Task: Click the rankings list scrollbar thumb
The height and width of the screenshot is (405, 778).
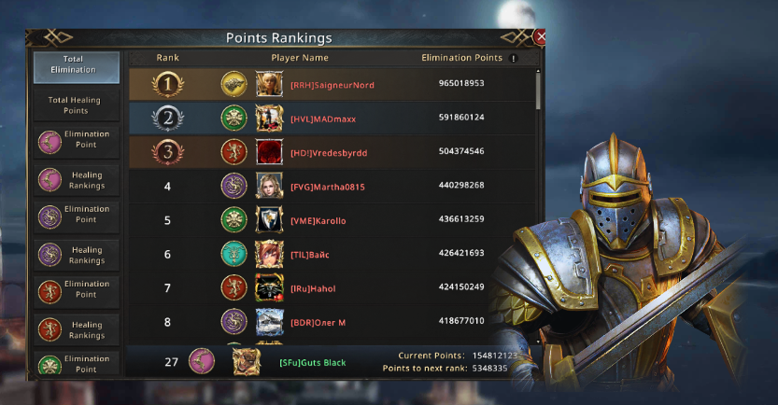Action: click(x=538, y=91)
